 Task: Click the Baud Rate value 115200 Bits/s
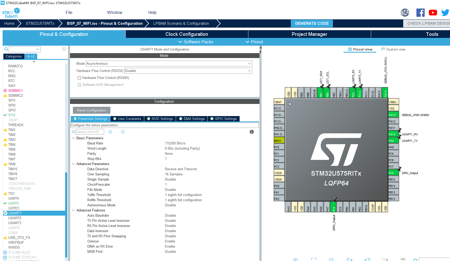pyautogui.click(x=175, y=143)
